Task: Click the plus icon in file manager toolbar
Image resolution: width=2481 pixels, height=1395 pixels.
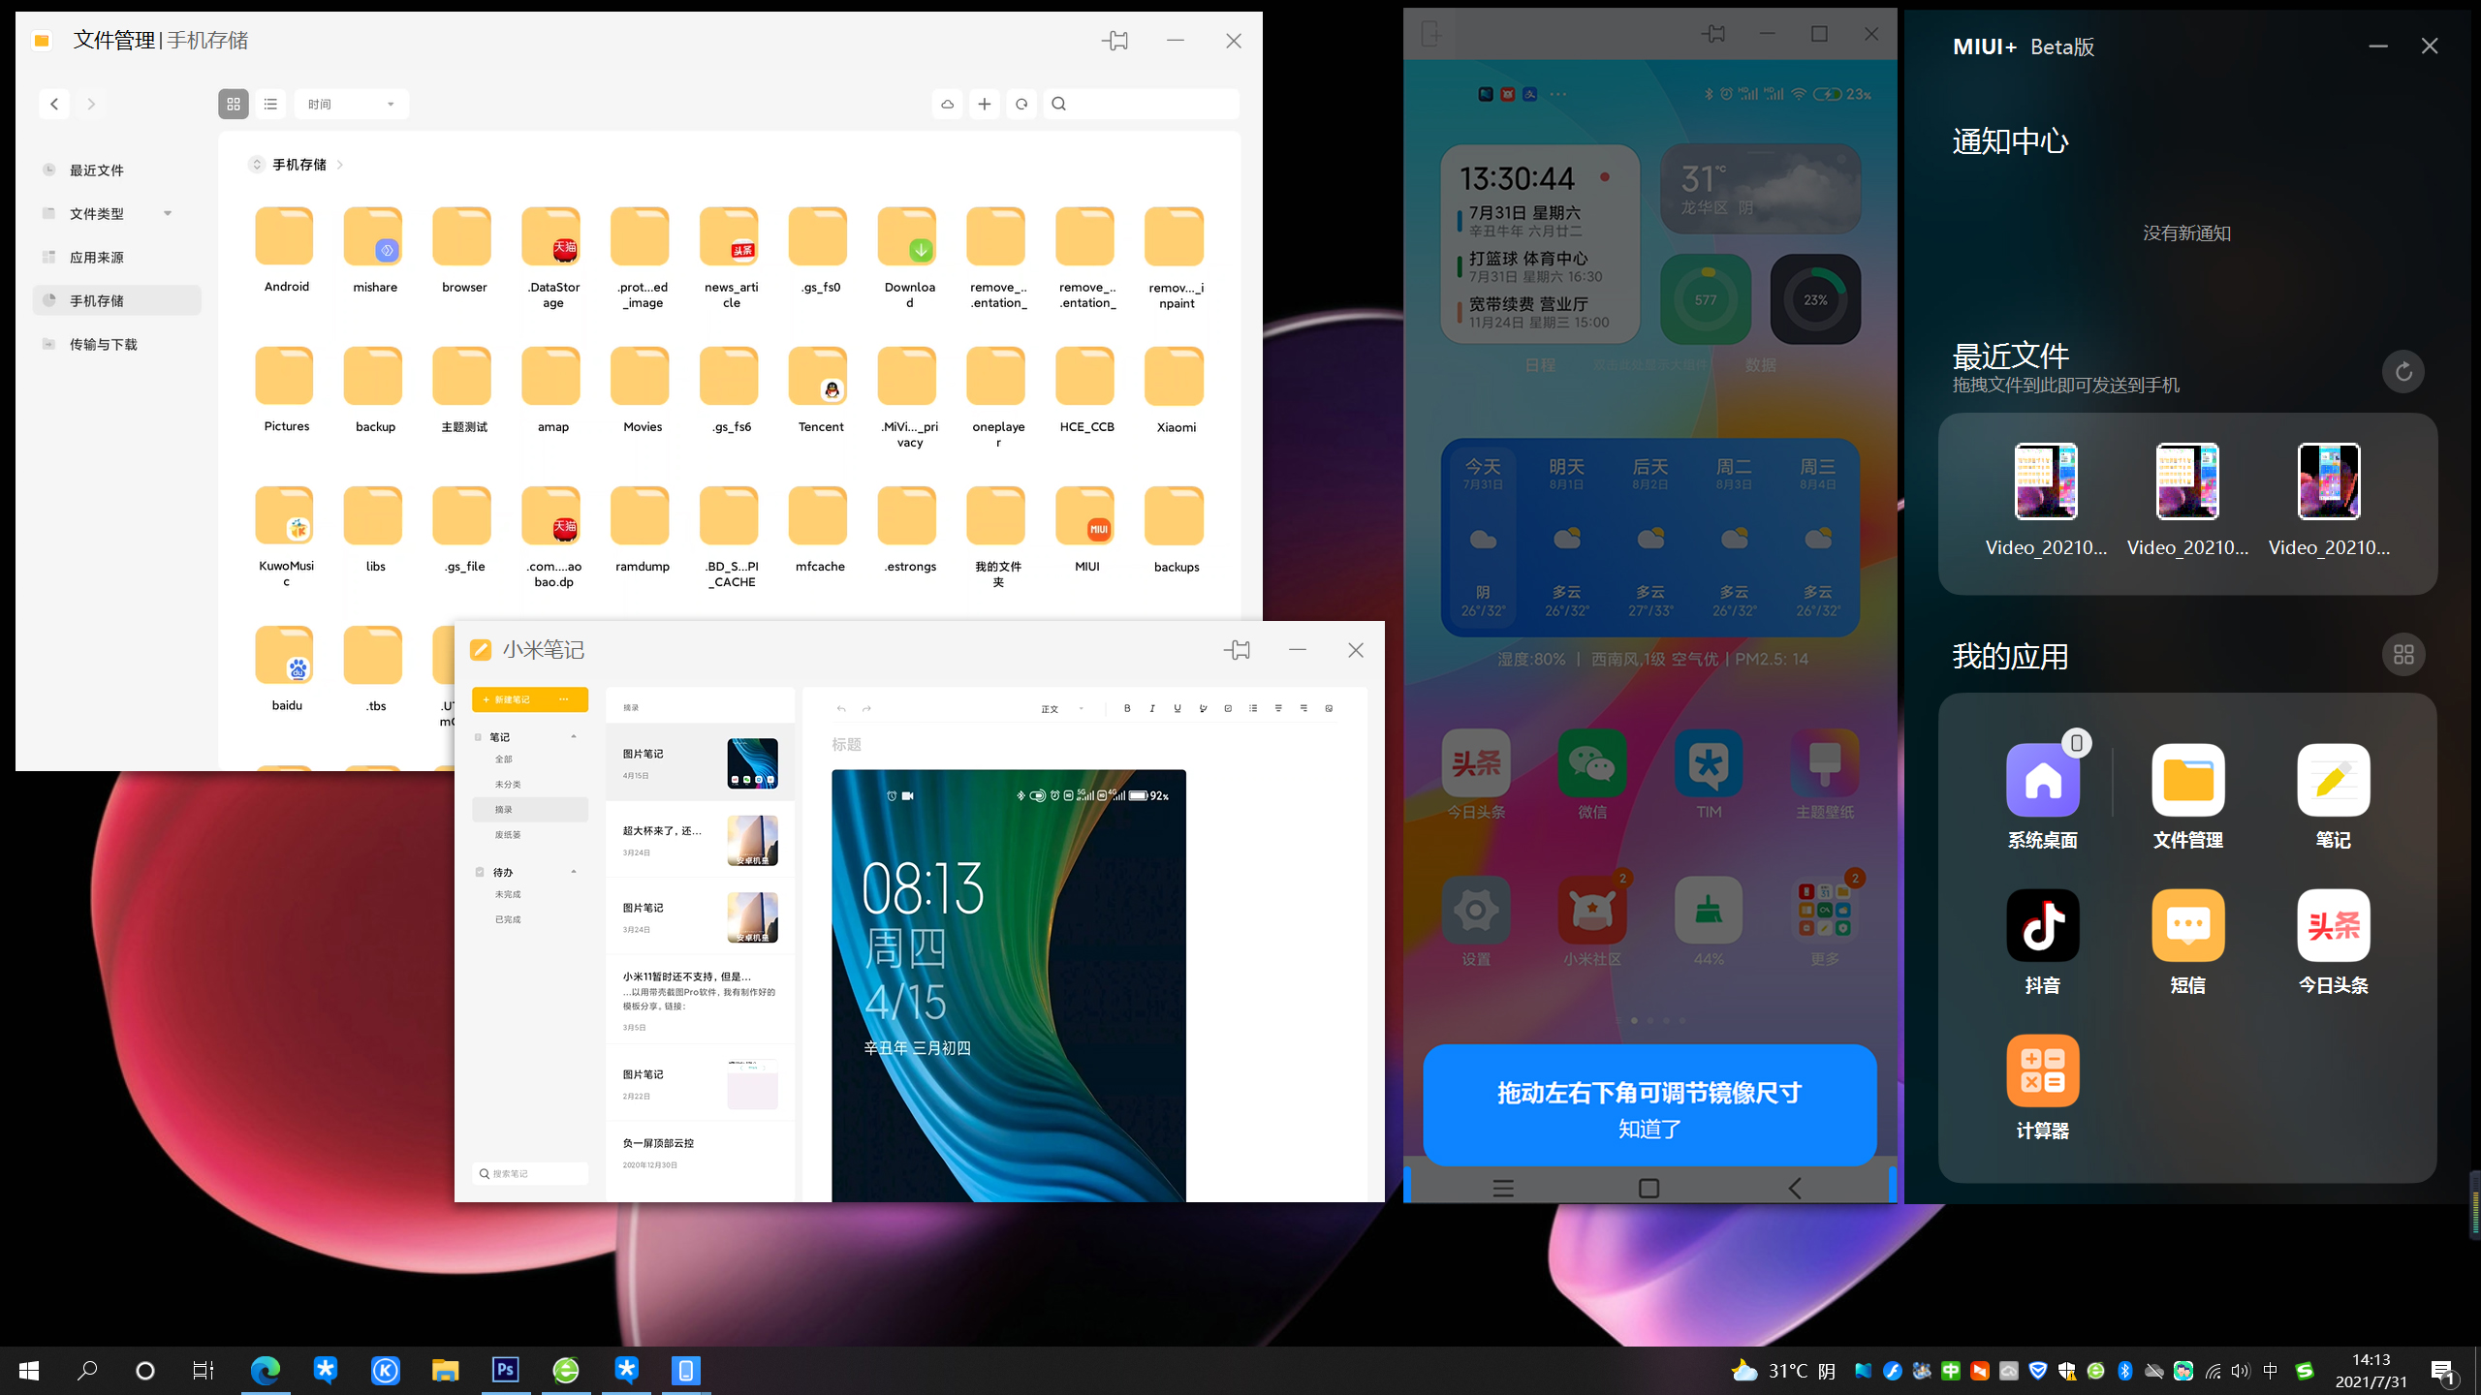Action: tap(985, 104)
